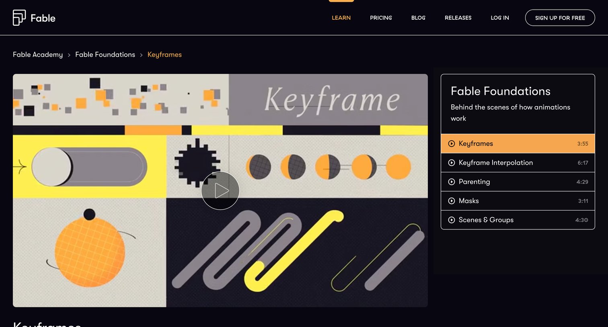Select the highlighted Keyframes lesson title

coord(476,143)
